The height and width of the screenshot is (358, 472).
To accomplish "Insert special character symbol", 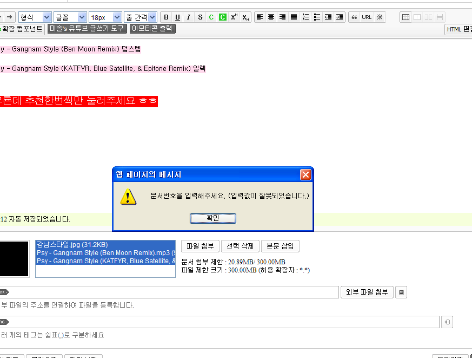I will pos(380,17).
